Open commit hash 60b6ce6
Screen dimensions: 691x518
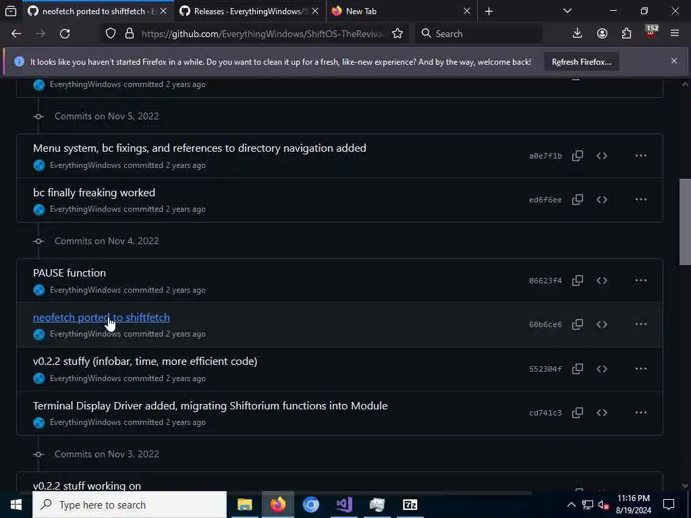click(x=545, y=324)
